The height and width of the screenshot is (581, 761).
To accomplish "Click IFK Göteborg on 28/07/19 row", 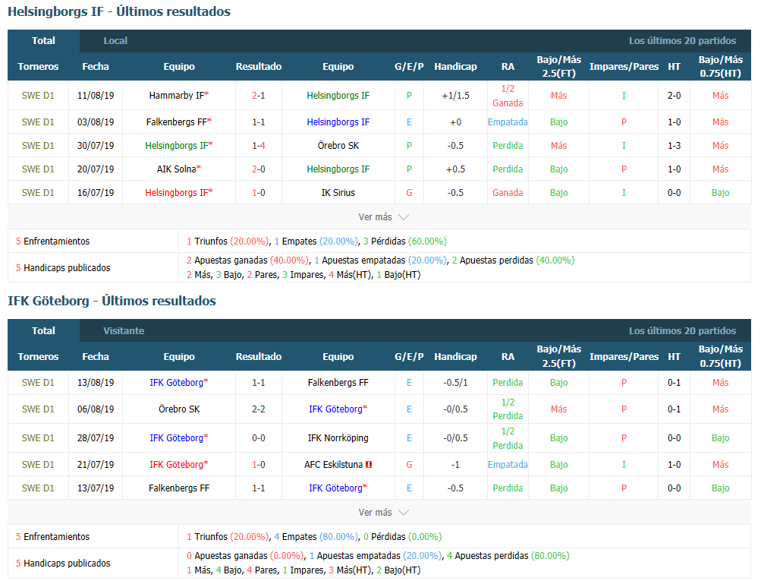I will (176, 438).
